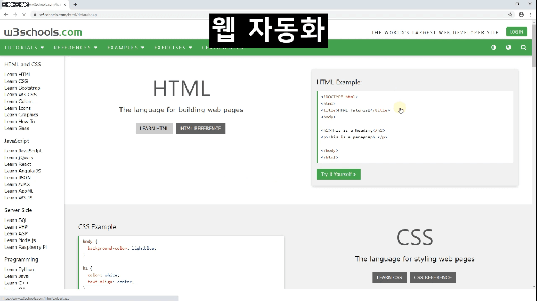This screenshot has height=301, width=537.
Task: Select Learn jQuery sidebar link
Action: pyautogui.click(x=19, y=157)
